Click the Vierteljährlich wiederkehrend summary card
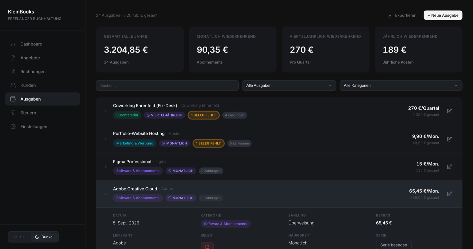 click(x=325, y=49)
